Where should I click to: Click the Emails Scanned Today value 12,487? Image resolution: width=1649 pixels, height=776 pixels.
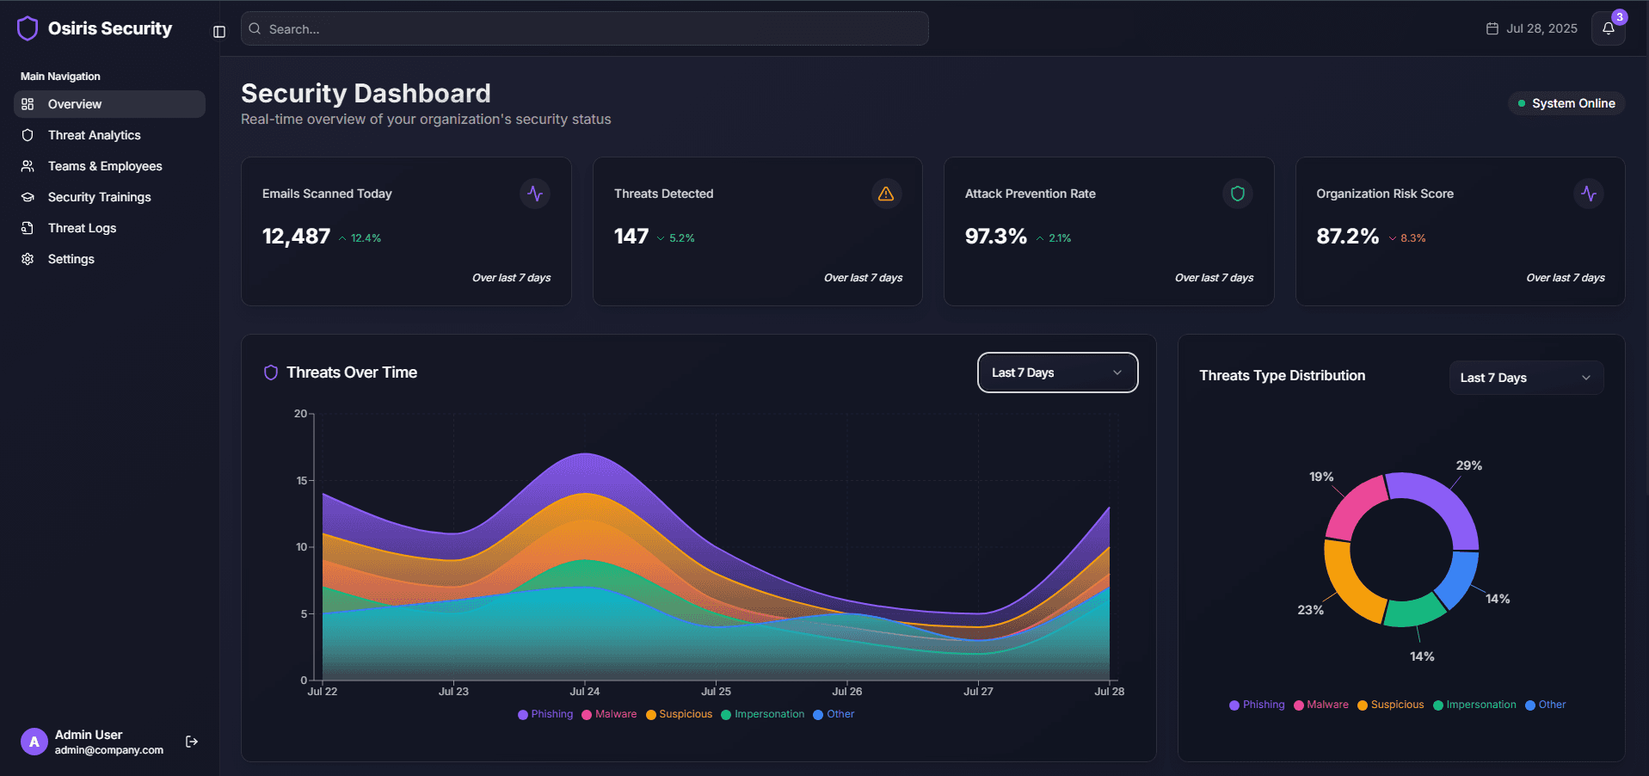tap(296, 237)
